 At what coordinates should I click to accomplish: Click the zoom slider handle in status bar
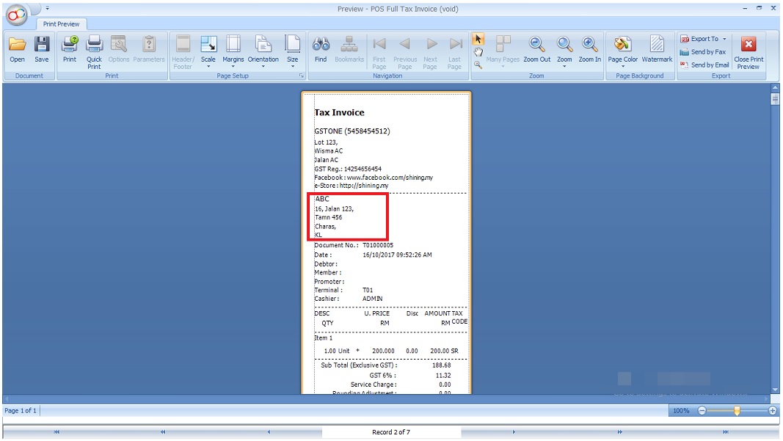click(x=737, y=411)
